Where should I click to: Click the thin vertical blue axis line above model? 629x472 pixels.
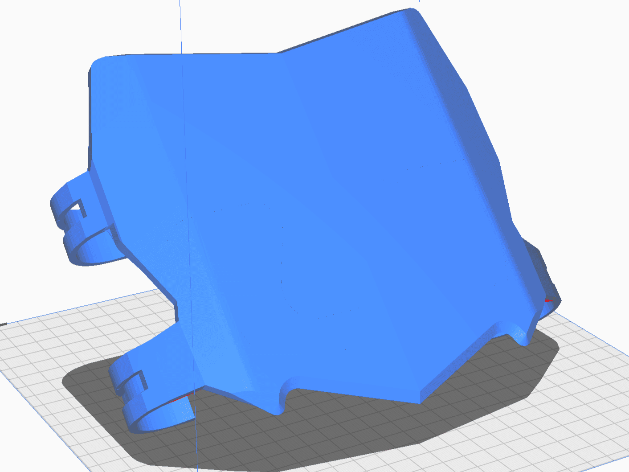coord(180,27)
